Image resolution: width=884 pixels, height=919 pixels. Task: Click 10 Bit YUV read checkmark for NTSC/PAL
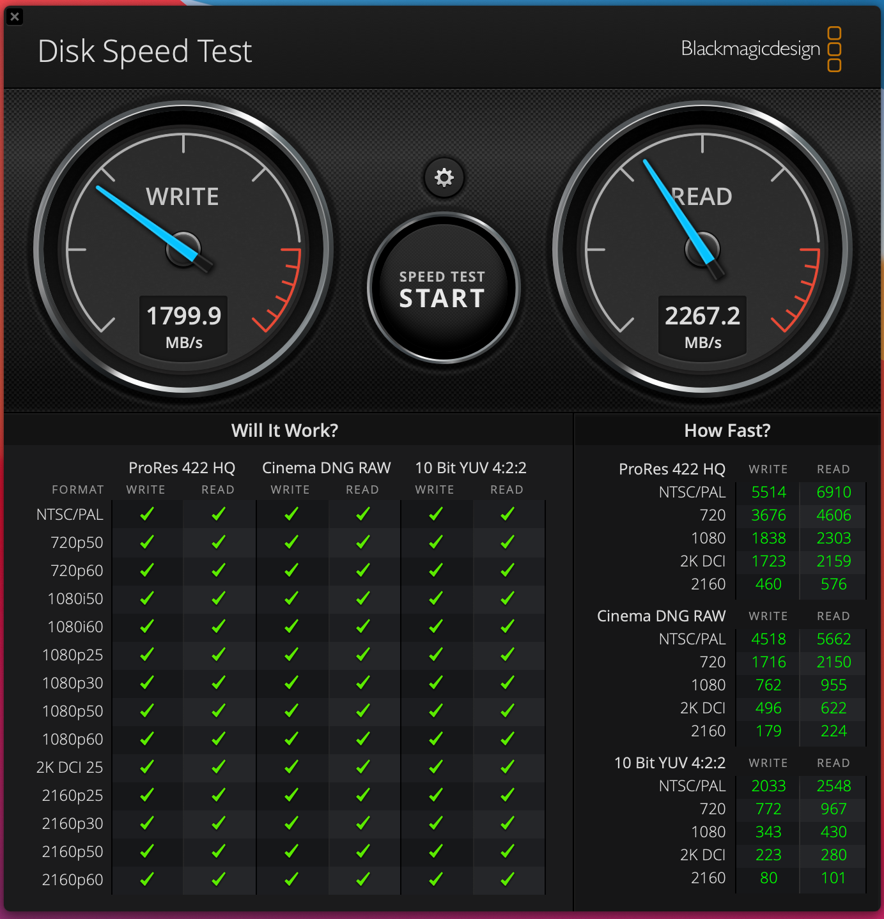tap(508, 514)
